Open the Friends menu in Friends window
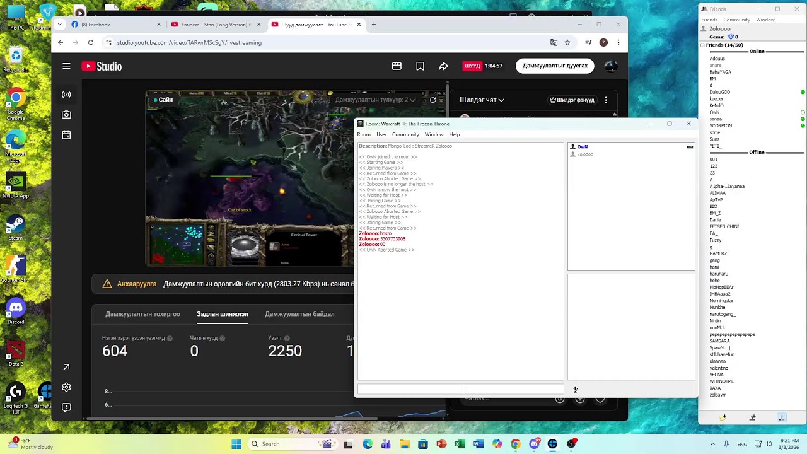The image size is (807, 454). 709,20
